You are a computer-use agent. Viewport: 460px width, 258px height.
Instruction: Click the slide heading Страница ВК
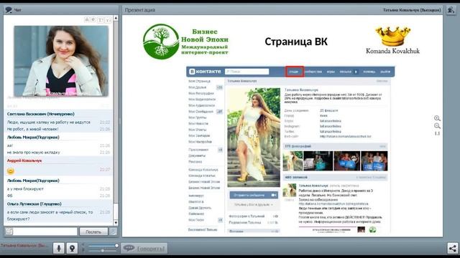point(296,42)
